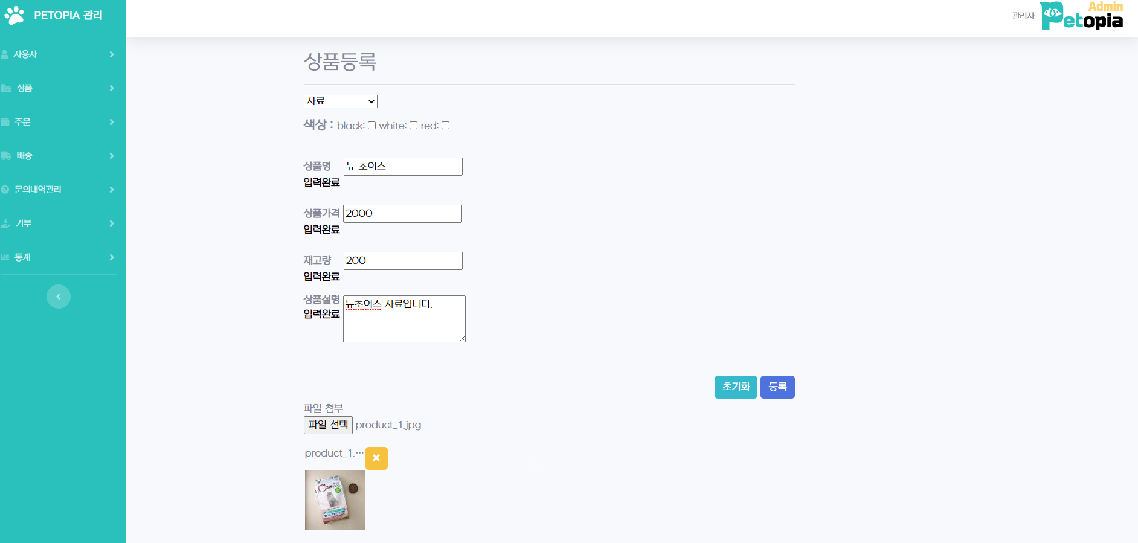
Task: Open the 사료 category dropdown
Action: 341,101
